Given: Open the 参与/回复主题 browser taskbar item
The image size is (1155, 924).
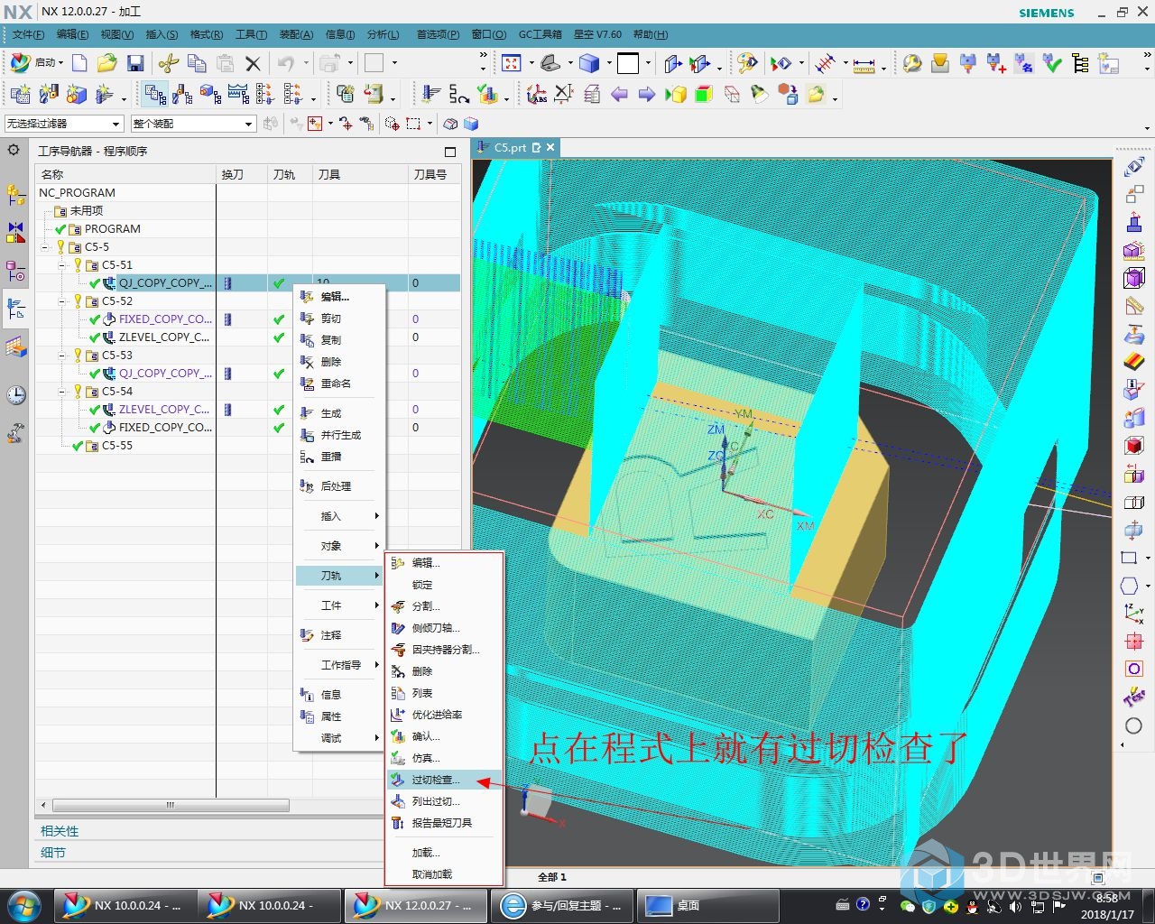Looking at the screenshot, I should [x=563, y=905].
